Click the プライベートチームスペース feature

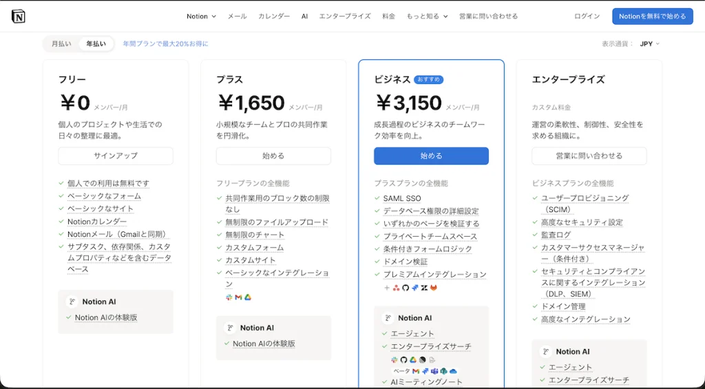pyautogui.click(x=430, y=237)
